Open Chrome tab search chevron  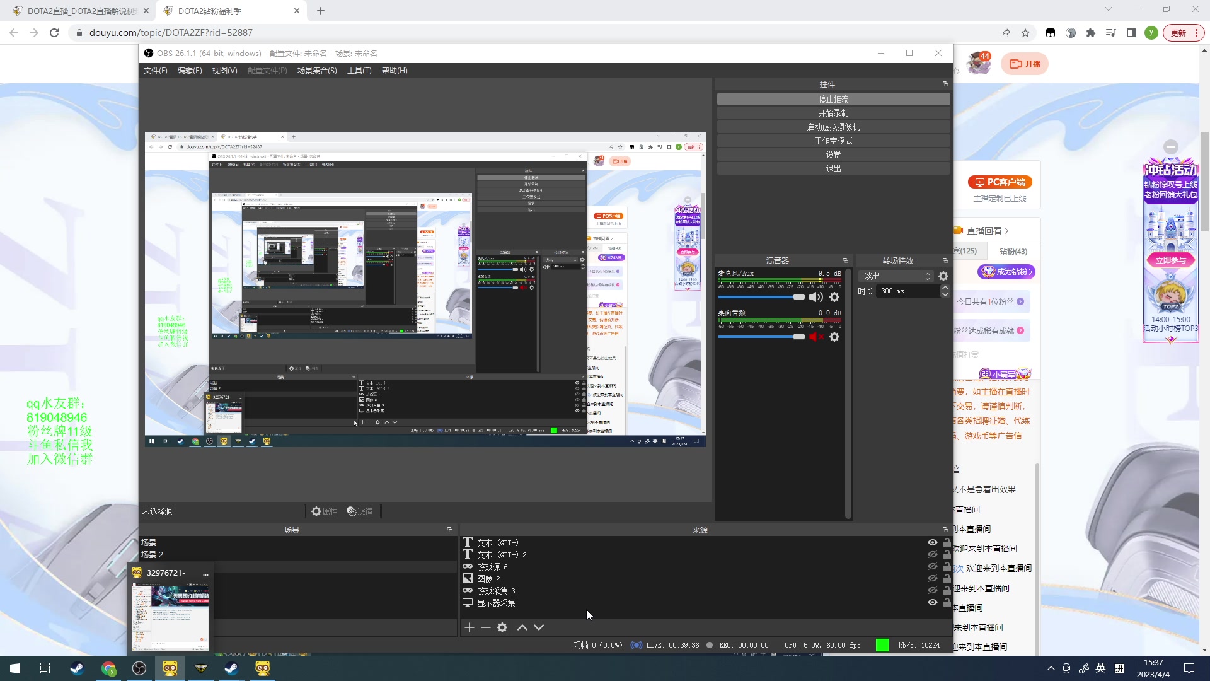[x=1109, y=9]
